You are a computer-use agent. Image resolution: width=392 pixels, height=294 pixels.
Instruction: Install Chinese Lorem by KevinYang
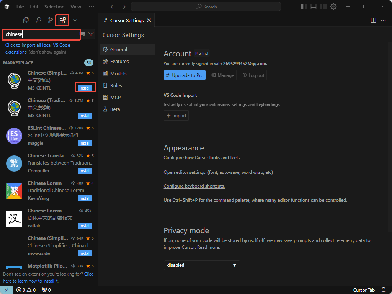(85, 198)
